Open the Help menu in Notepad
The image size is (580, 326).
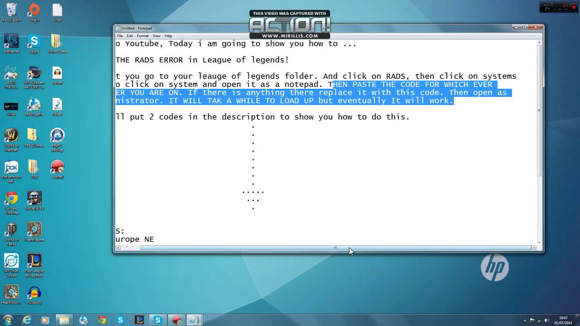point(169,36)
